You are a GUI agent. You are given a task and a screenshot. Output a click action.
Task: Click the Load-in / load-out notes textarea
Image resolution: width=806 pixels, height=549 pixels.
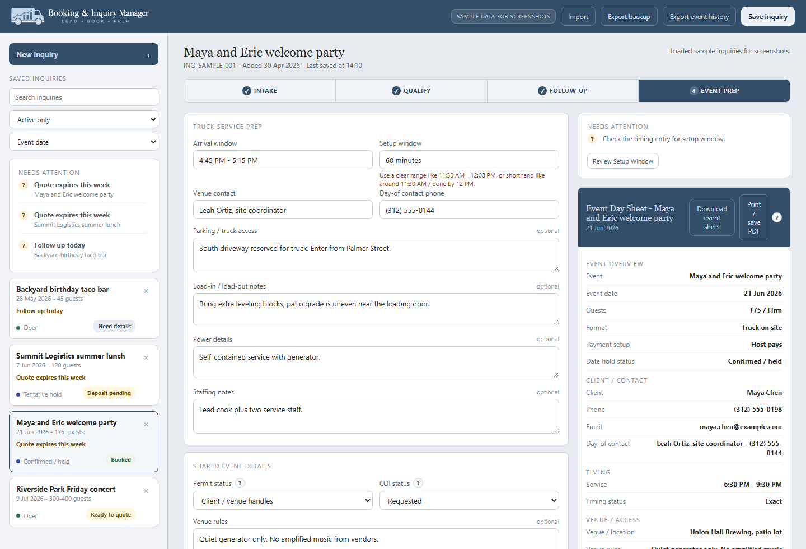click(x=376, y=309)
